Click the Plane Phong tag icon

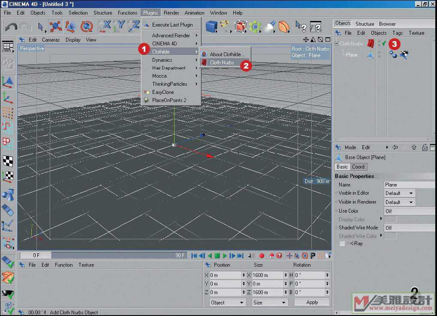(x=393, y=54)
